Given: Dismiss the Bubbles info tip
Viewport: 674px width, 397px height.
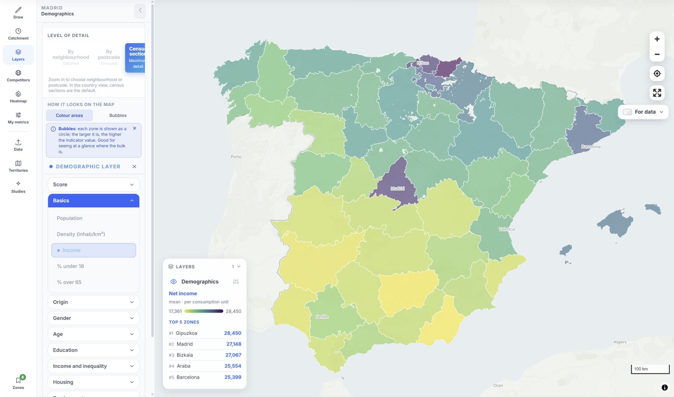Looking at the screenshot, I should (134, 128).
